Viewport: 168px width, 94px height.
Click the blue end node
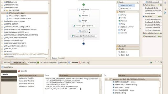[x=83, y=44]
